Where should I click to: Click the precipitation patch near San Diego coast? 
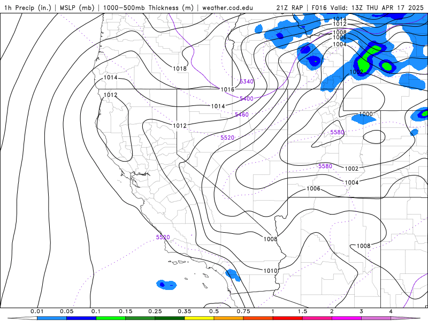tap(233, 275)
